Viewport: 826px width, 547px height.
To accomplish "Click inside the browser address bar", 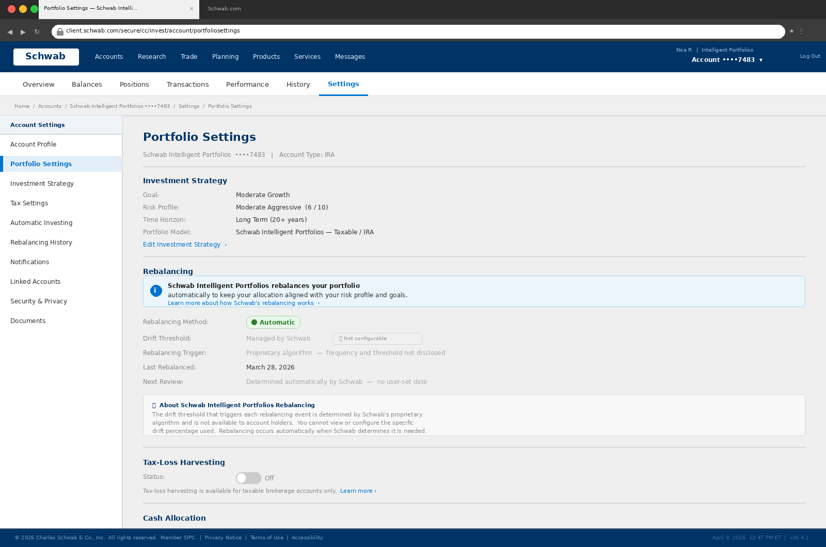I will pyautogui.click(x=361, y=30).
